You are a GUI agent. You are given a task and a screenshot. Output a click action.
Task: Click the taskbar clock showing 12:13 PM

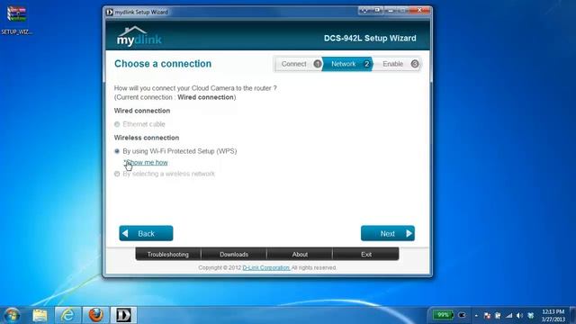553,315
